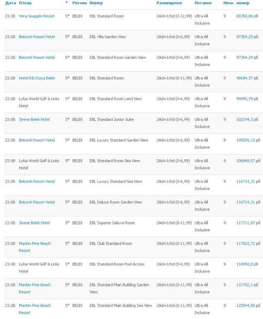Sort by the Отель column header
Screen dimensions: 263x319
[25, 3]
